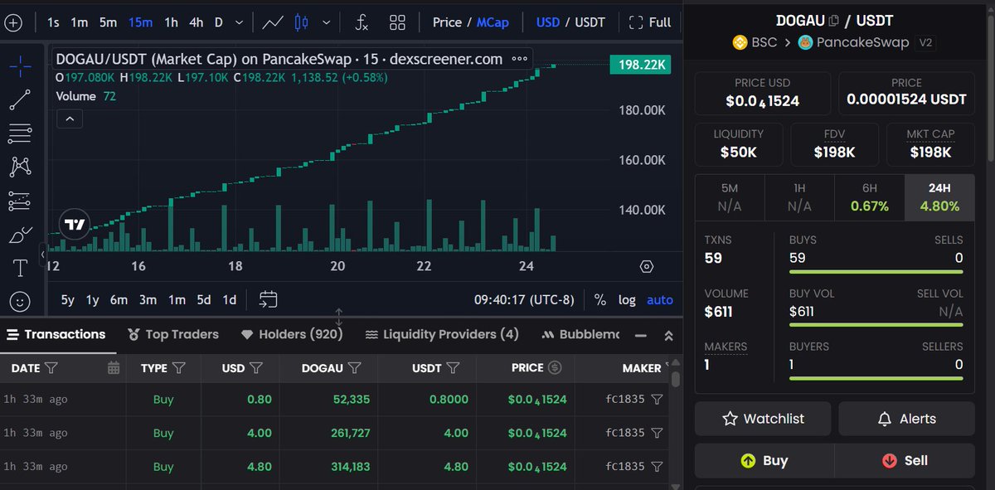Set chart range to 5y
Screen dimensions: 995x490
click(68, 299)
